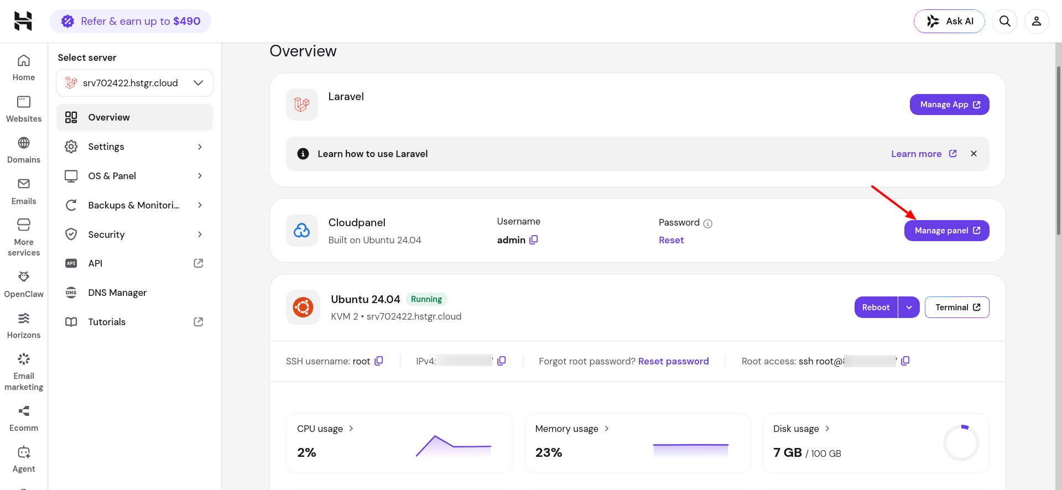Open CPU usage details
The width and height of the screenshot is (1062, 490).
click(325, 429)
